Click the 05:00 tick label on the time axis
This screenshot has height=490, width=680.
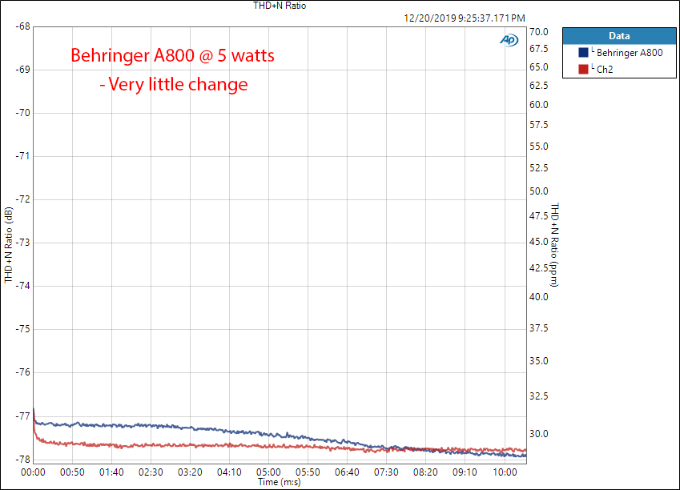coord(268,472)
